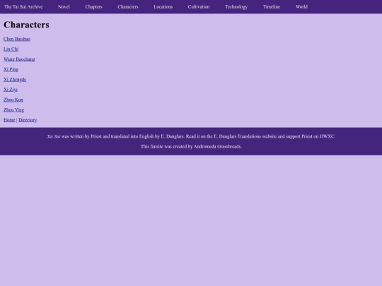This screenshot has width=382, height=286.
Task: Open Zhou Ying character page
Action: coord(13,110)
